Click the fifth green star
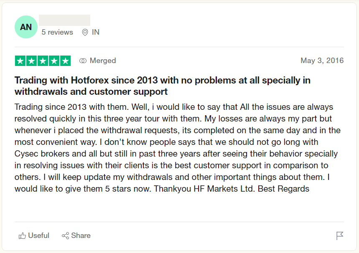The width and height of the screenshot is (359, 253). point(65,61)
